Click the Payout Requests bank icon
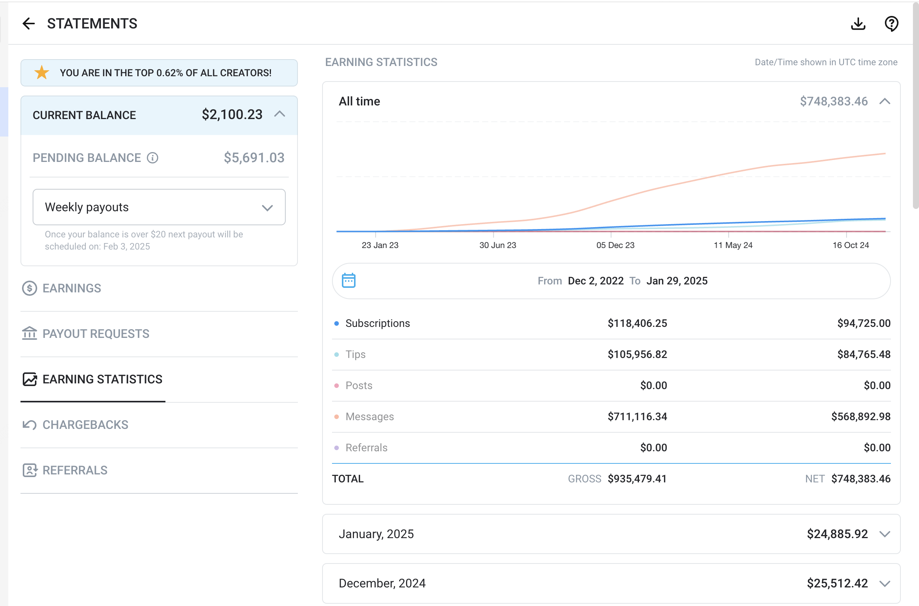This screenshot has height=606, width=919. coord(29,334)
